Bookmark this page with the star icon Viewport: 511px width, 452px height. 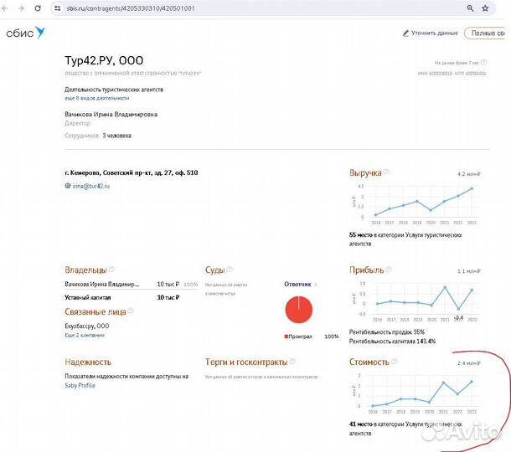pos(485,8)
